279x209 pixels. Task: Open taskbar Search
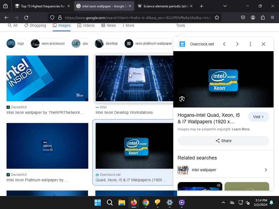click(x=110, y=202)
